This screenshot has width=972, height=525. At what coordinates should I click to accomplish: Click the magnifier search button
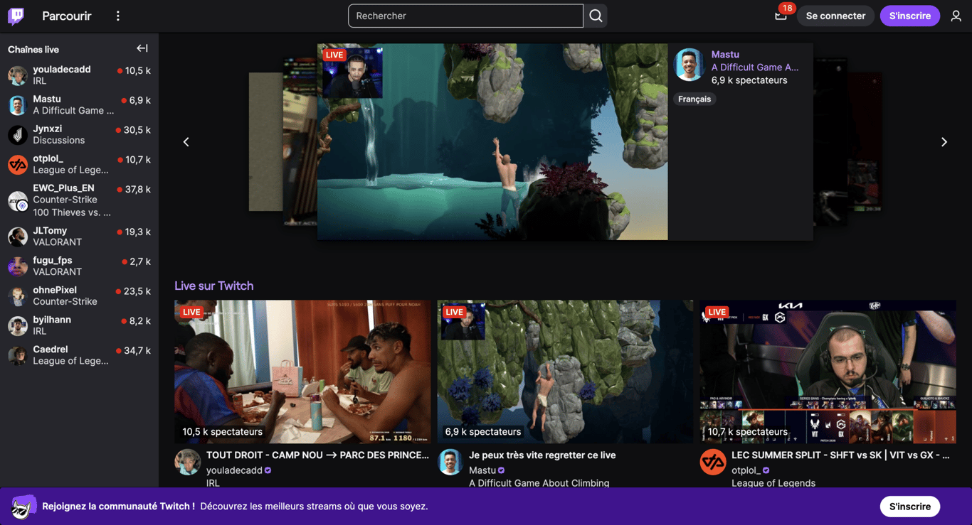click(x=596, y=16)
